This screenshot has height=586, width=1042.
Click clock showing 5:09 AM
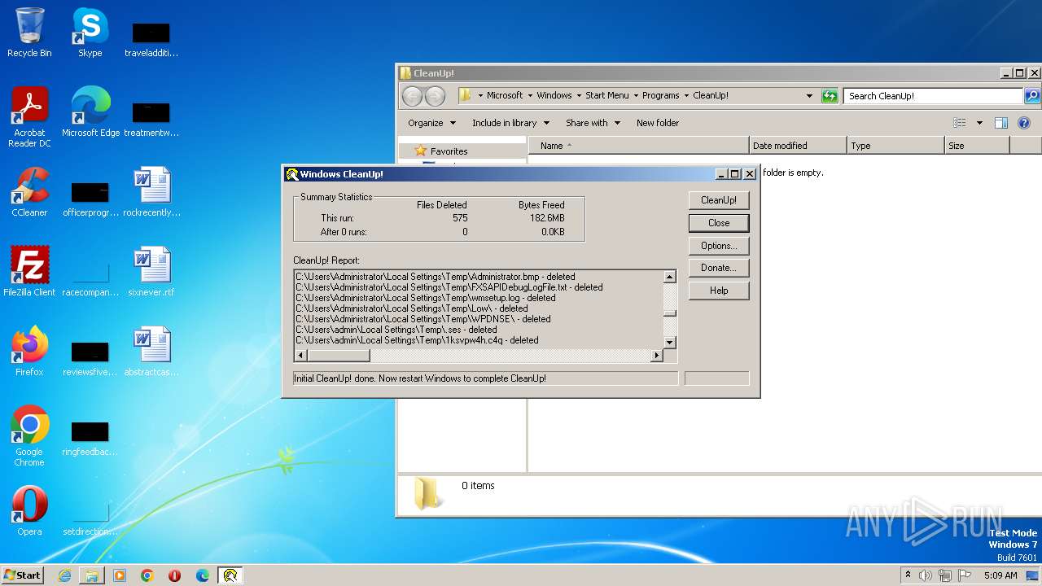(x=1000, y=575)
